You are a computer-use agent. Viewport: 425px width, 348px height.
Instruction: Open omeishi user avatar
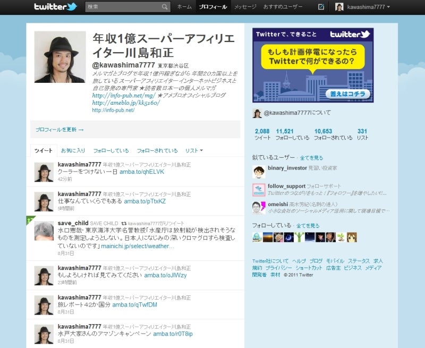click(259, 208)
